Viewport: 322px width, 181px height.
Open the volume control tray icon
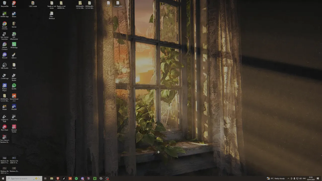[x=300, y=178]
